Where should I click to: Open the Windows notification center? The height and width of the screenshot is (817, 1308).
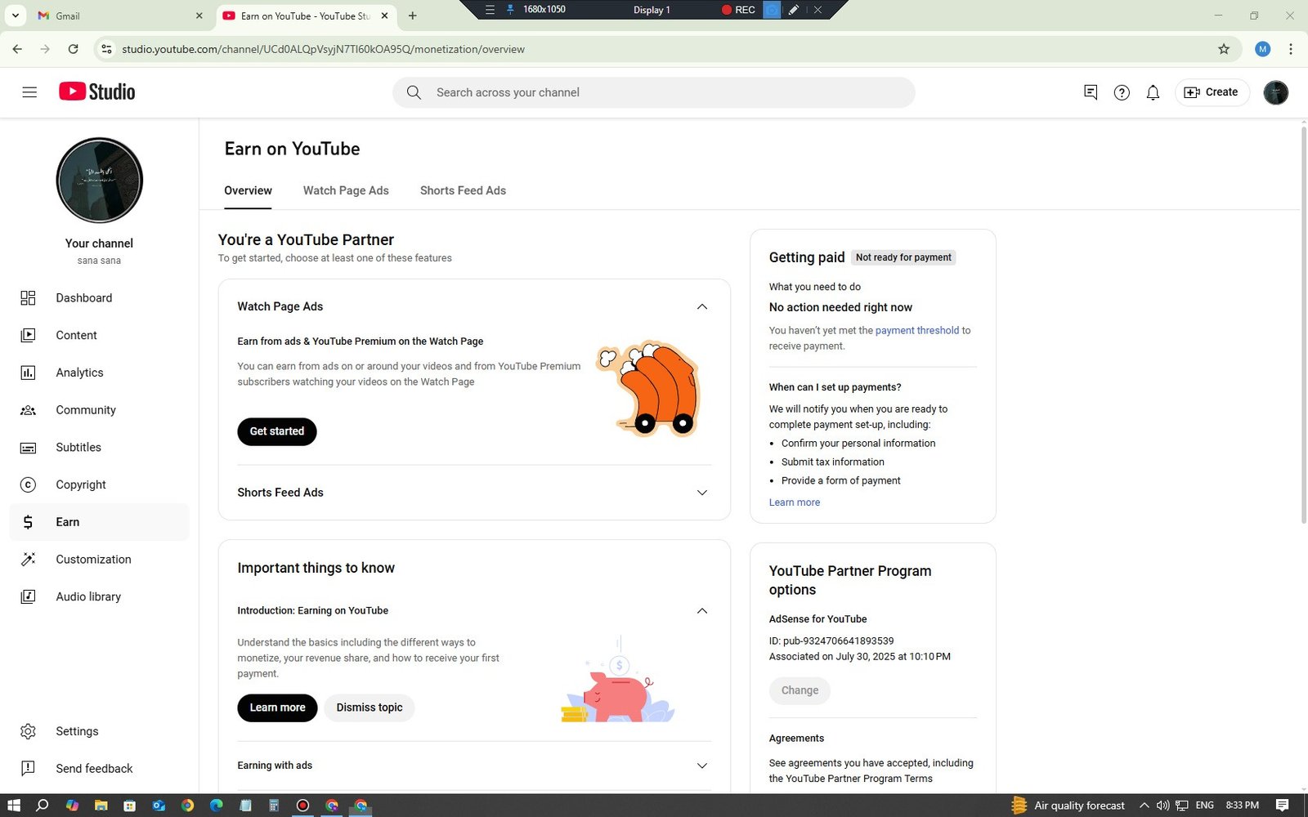[1282, 806]
